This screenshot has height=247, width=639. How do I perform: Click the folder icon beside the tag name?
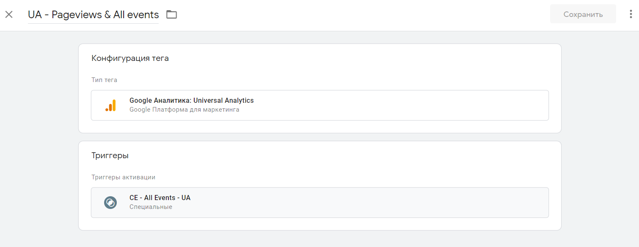(171, 14)
